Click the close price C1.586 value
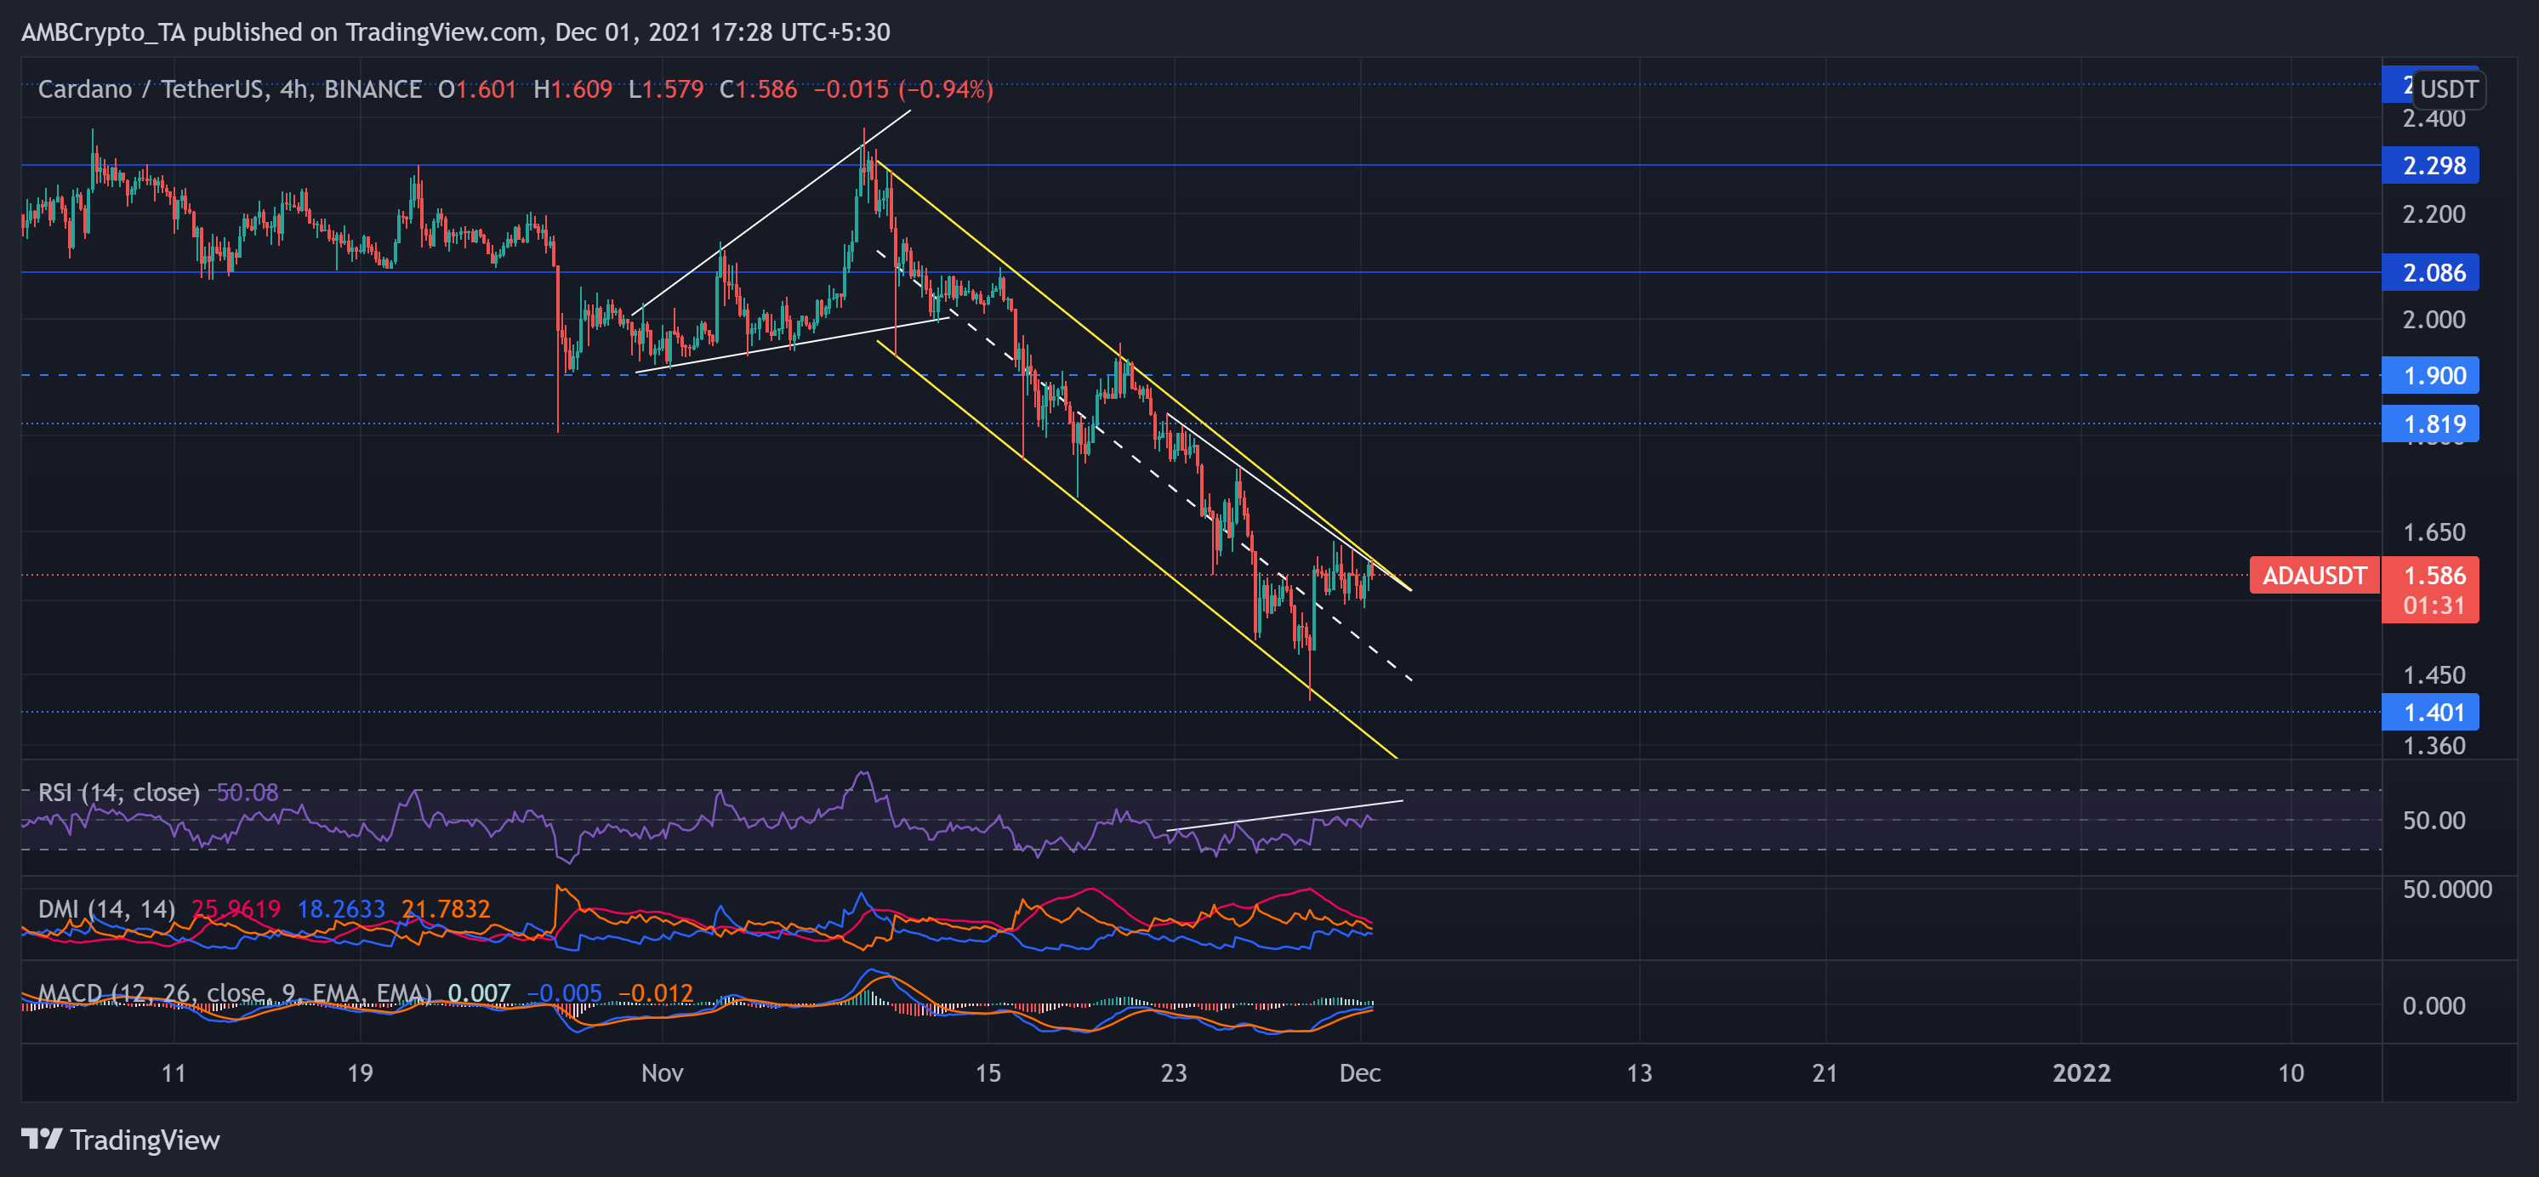 click(758, 89)
